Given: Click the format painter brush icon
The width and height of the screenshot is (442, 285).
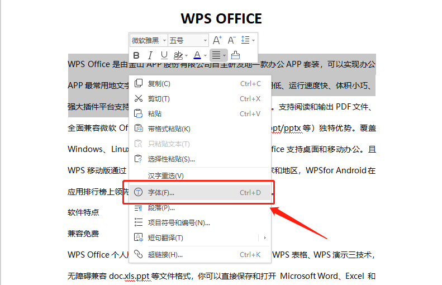Looking at the screenshot, I should (235, 55).
